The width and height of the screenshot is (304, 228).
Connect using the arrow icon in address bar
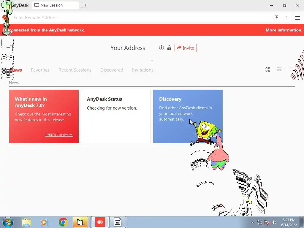click(x=286, y=17)
